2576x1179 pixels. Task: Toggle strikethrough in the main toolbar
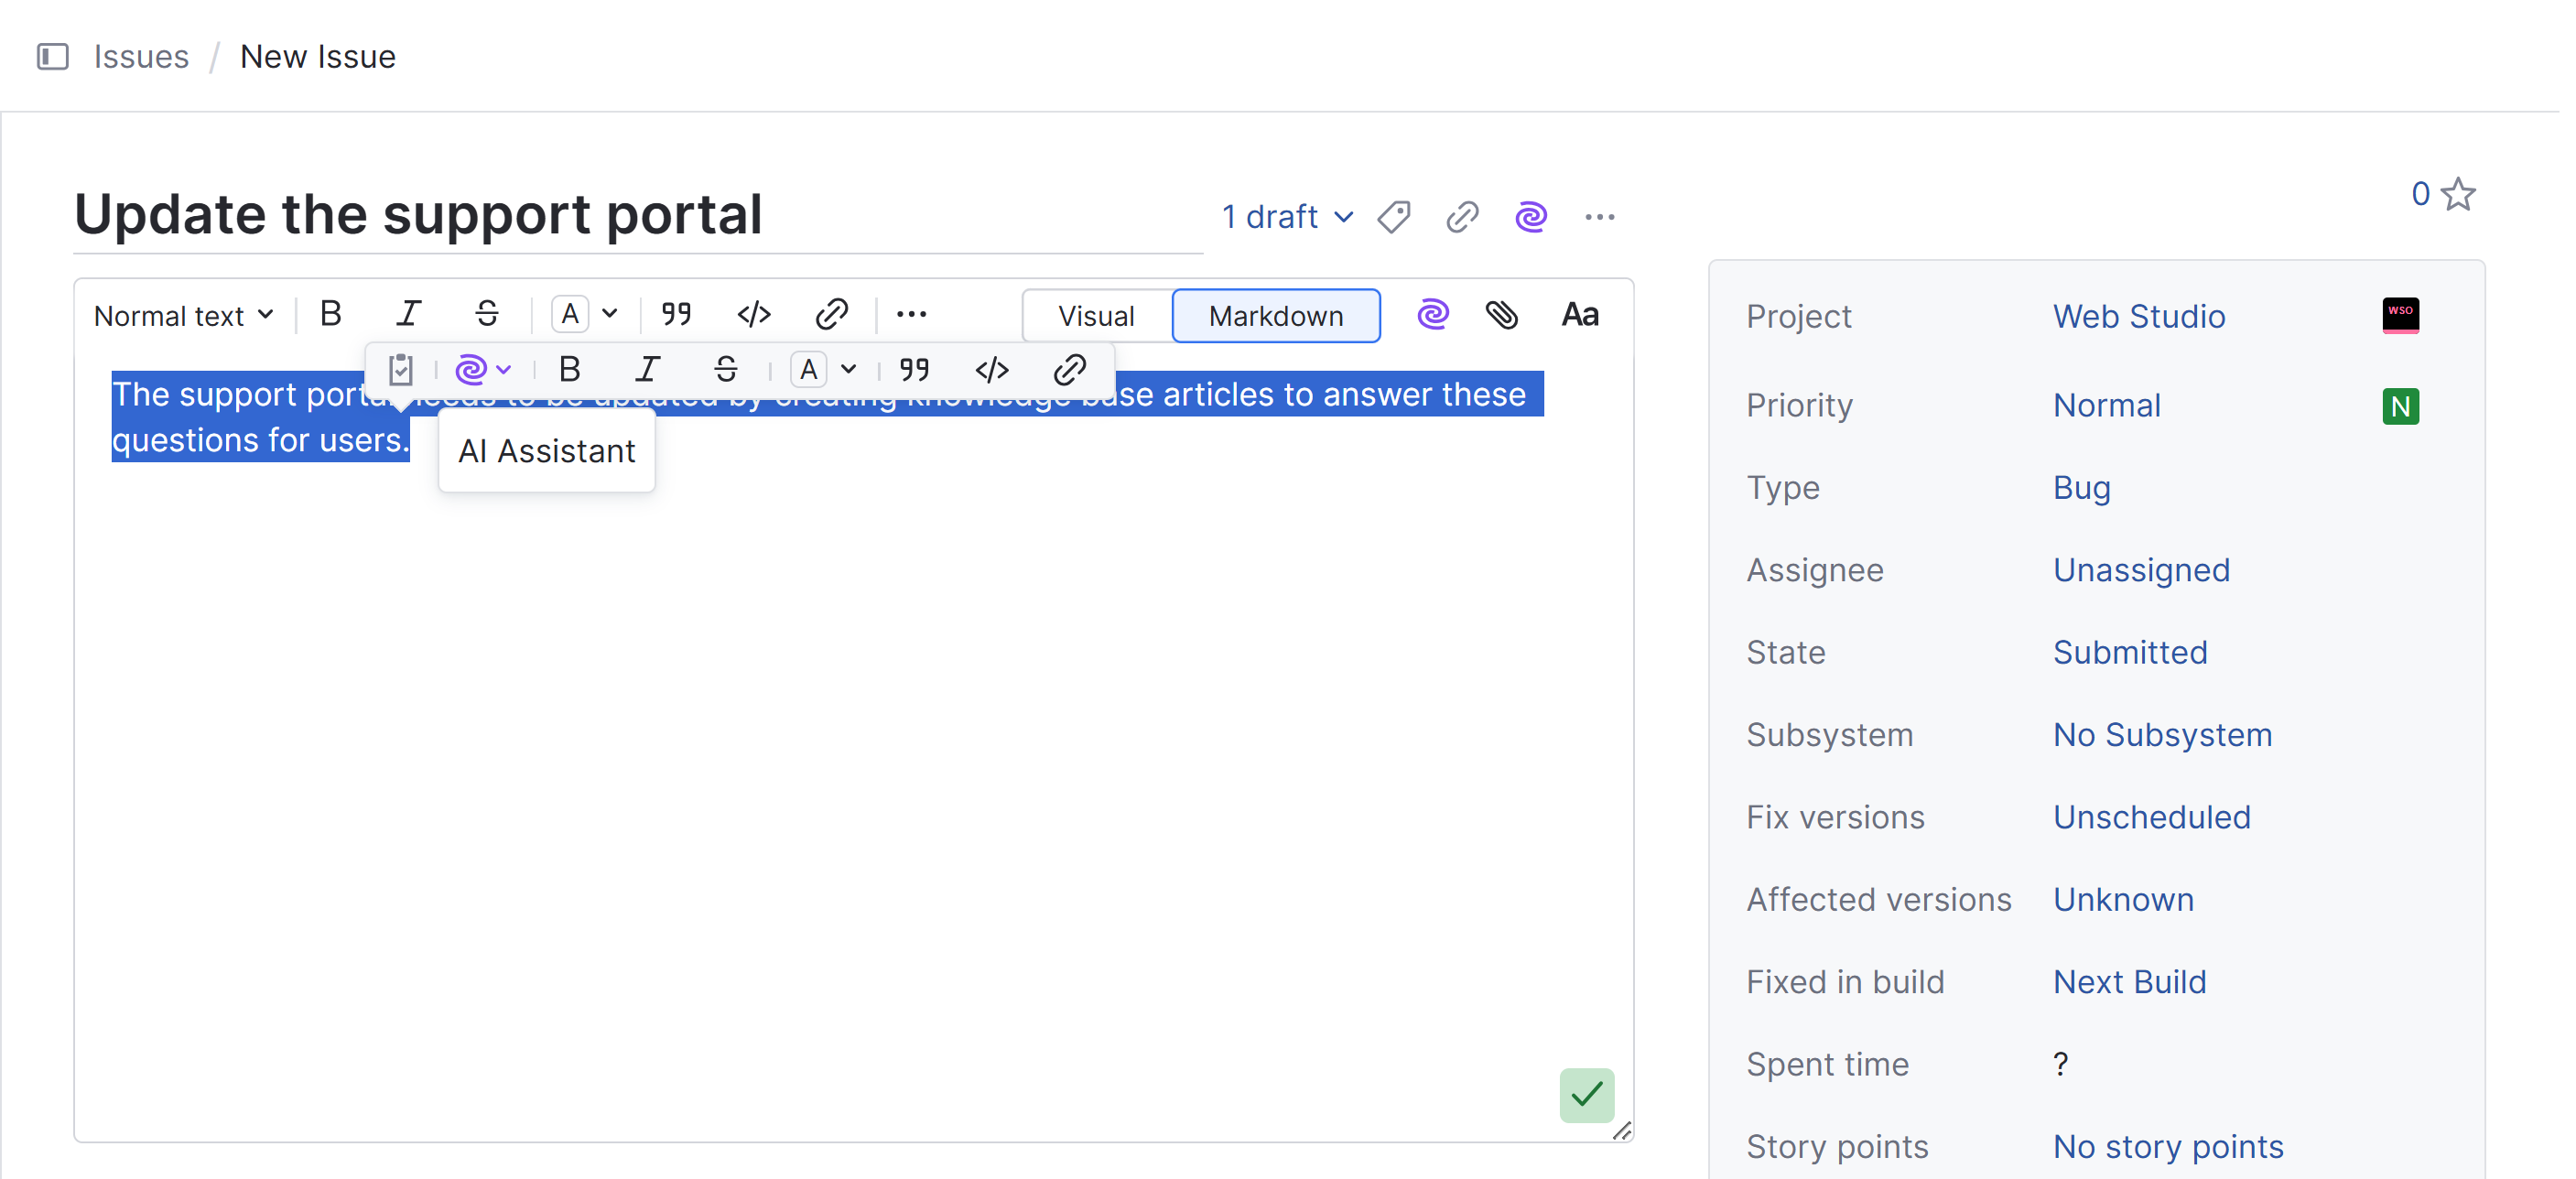487,315
